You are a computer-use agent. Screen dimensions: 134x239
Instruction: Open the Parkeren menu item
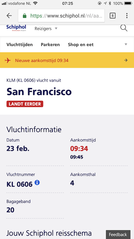point(50,45)
